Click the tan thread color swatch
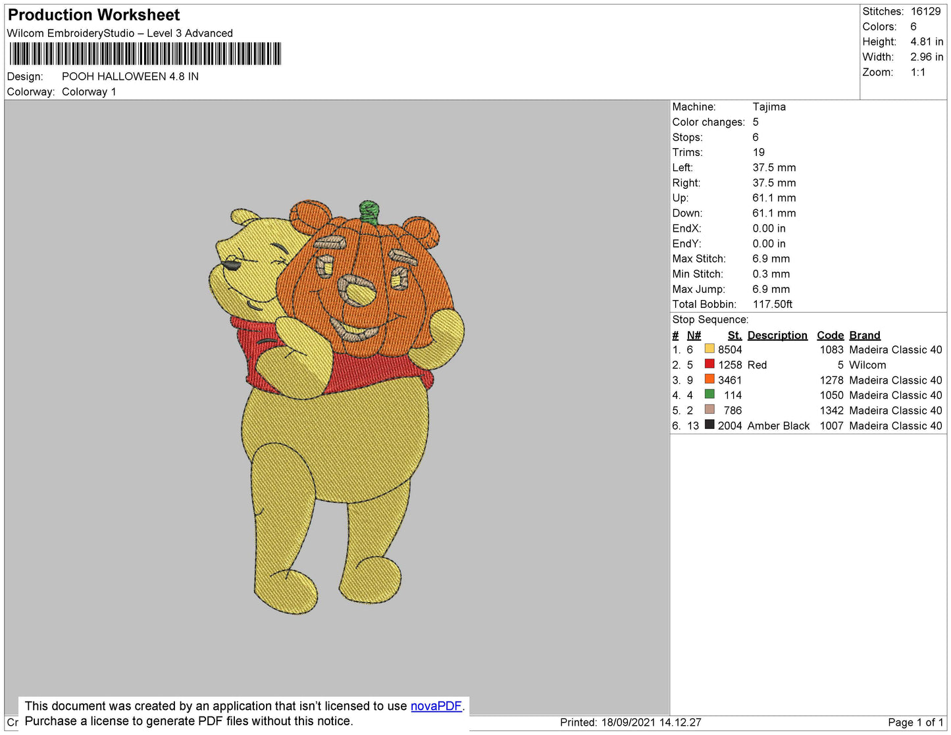 (709, 409)
